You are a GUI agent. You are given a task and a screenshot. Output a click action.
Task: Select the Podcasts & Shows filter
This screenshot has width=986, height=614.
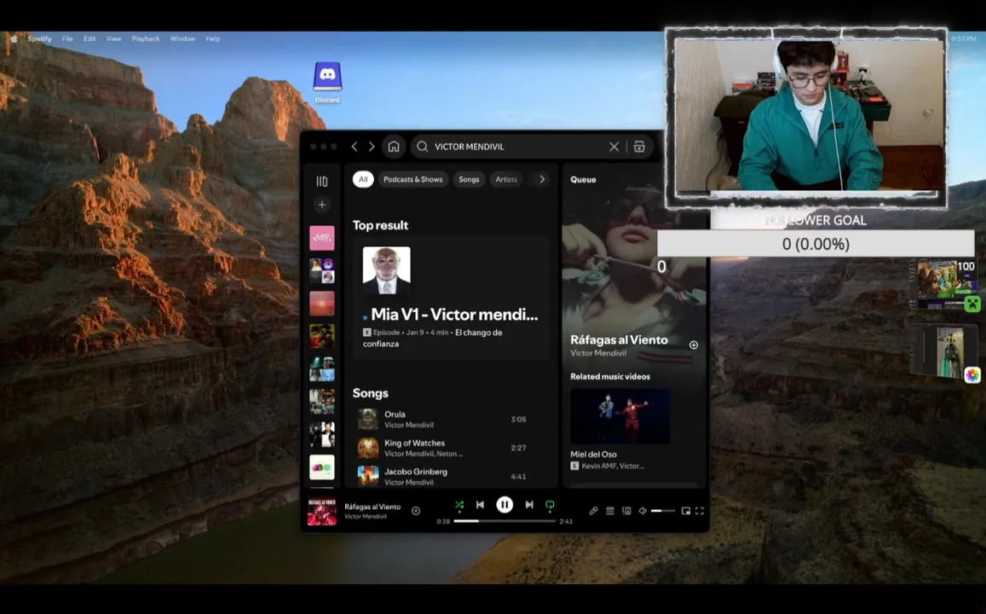(413, 179)
